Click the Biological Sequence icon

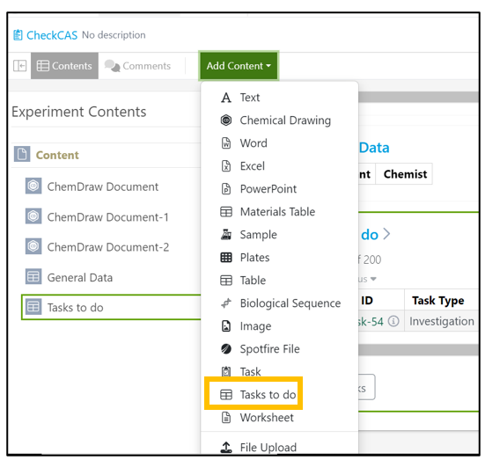pos(226,303)
